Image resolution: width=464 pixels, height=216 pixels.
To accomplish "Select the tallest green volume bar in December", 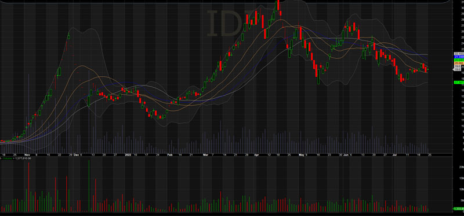I will pyautogui.click(x=89, y=185).
